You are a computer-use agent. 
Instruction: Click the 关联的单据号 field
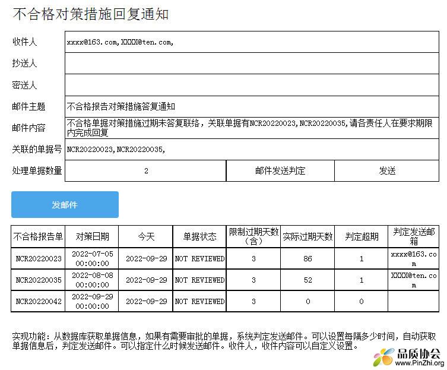[252, 149]
